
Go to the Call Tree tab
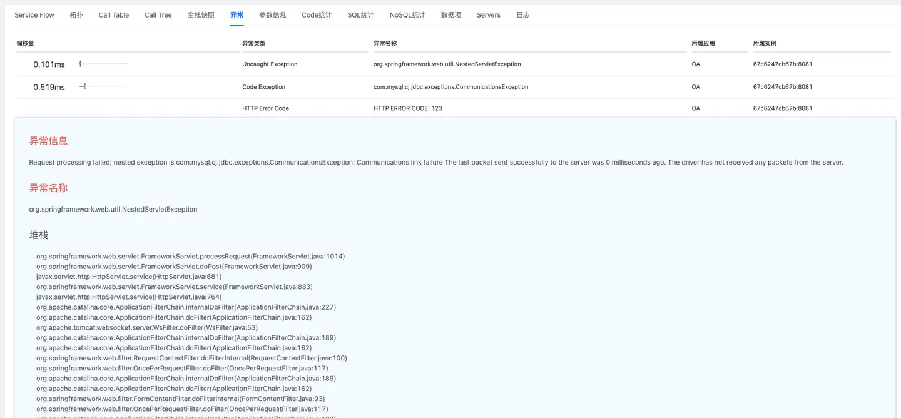click(158, 15)
